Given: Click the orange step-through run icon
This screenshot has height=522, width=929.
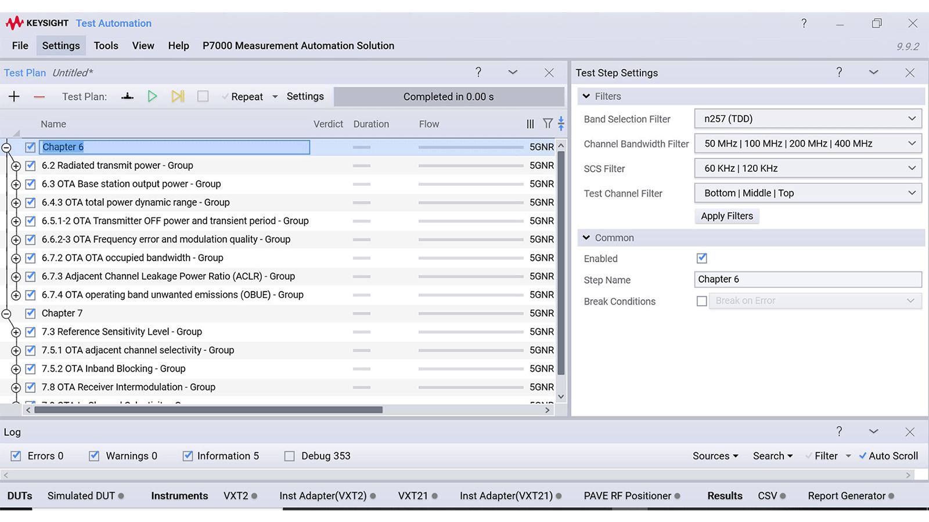Looking at the screenshot, I should 178,96.
